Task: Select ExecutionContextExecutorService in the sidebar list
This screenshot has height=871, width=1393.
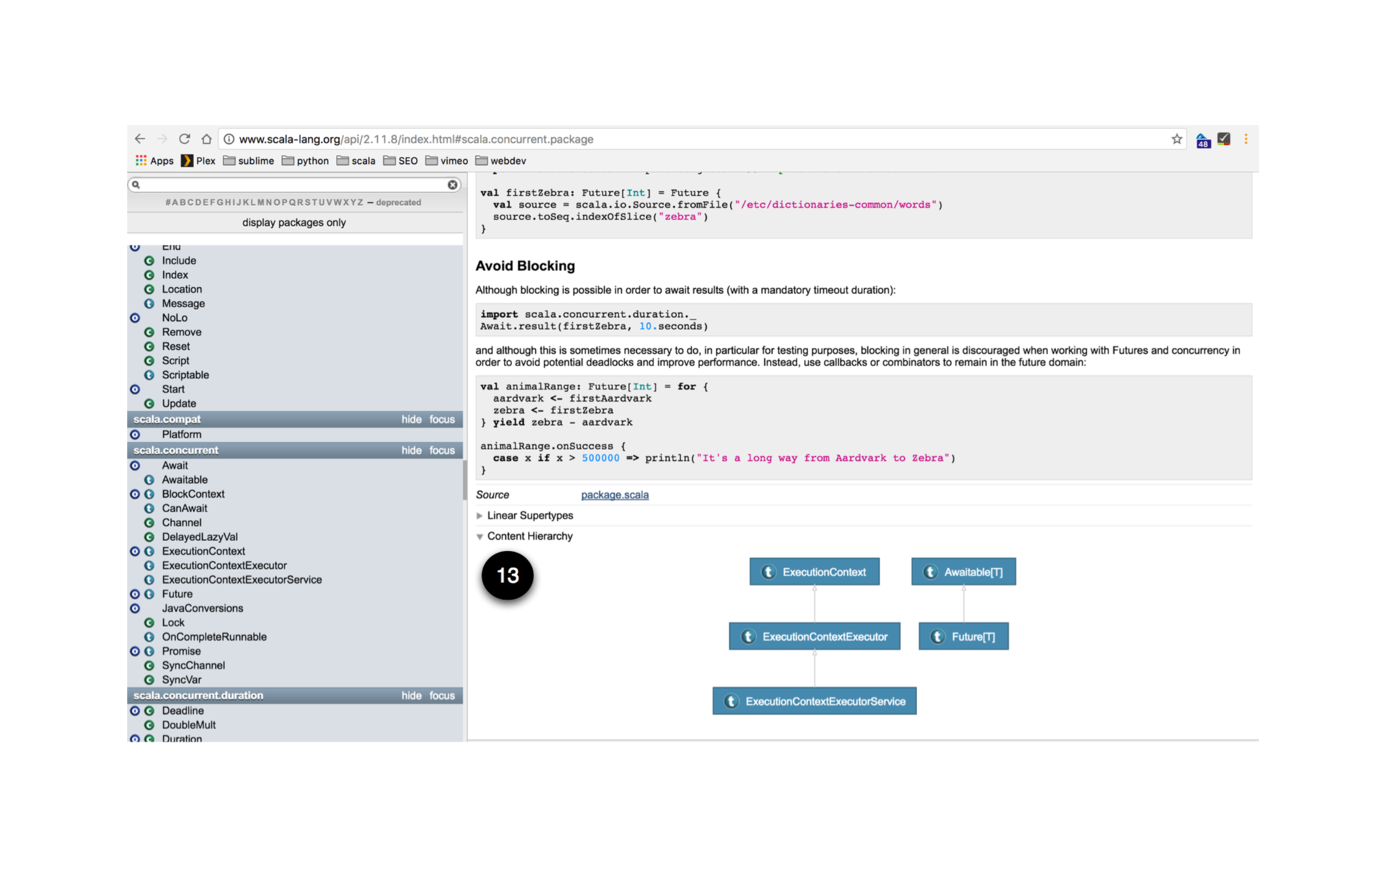Action: [241, 580]
